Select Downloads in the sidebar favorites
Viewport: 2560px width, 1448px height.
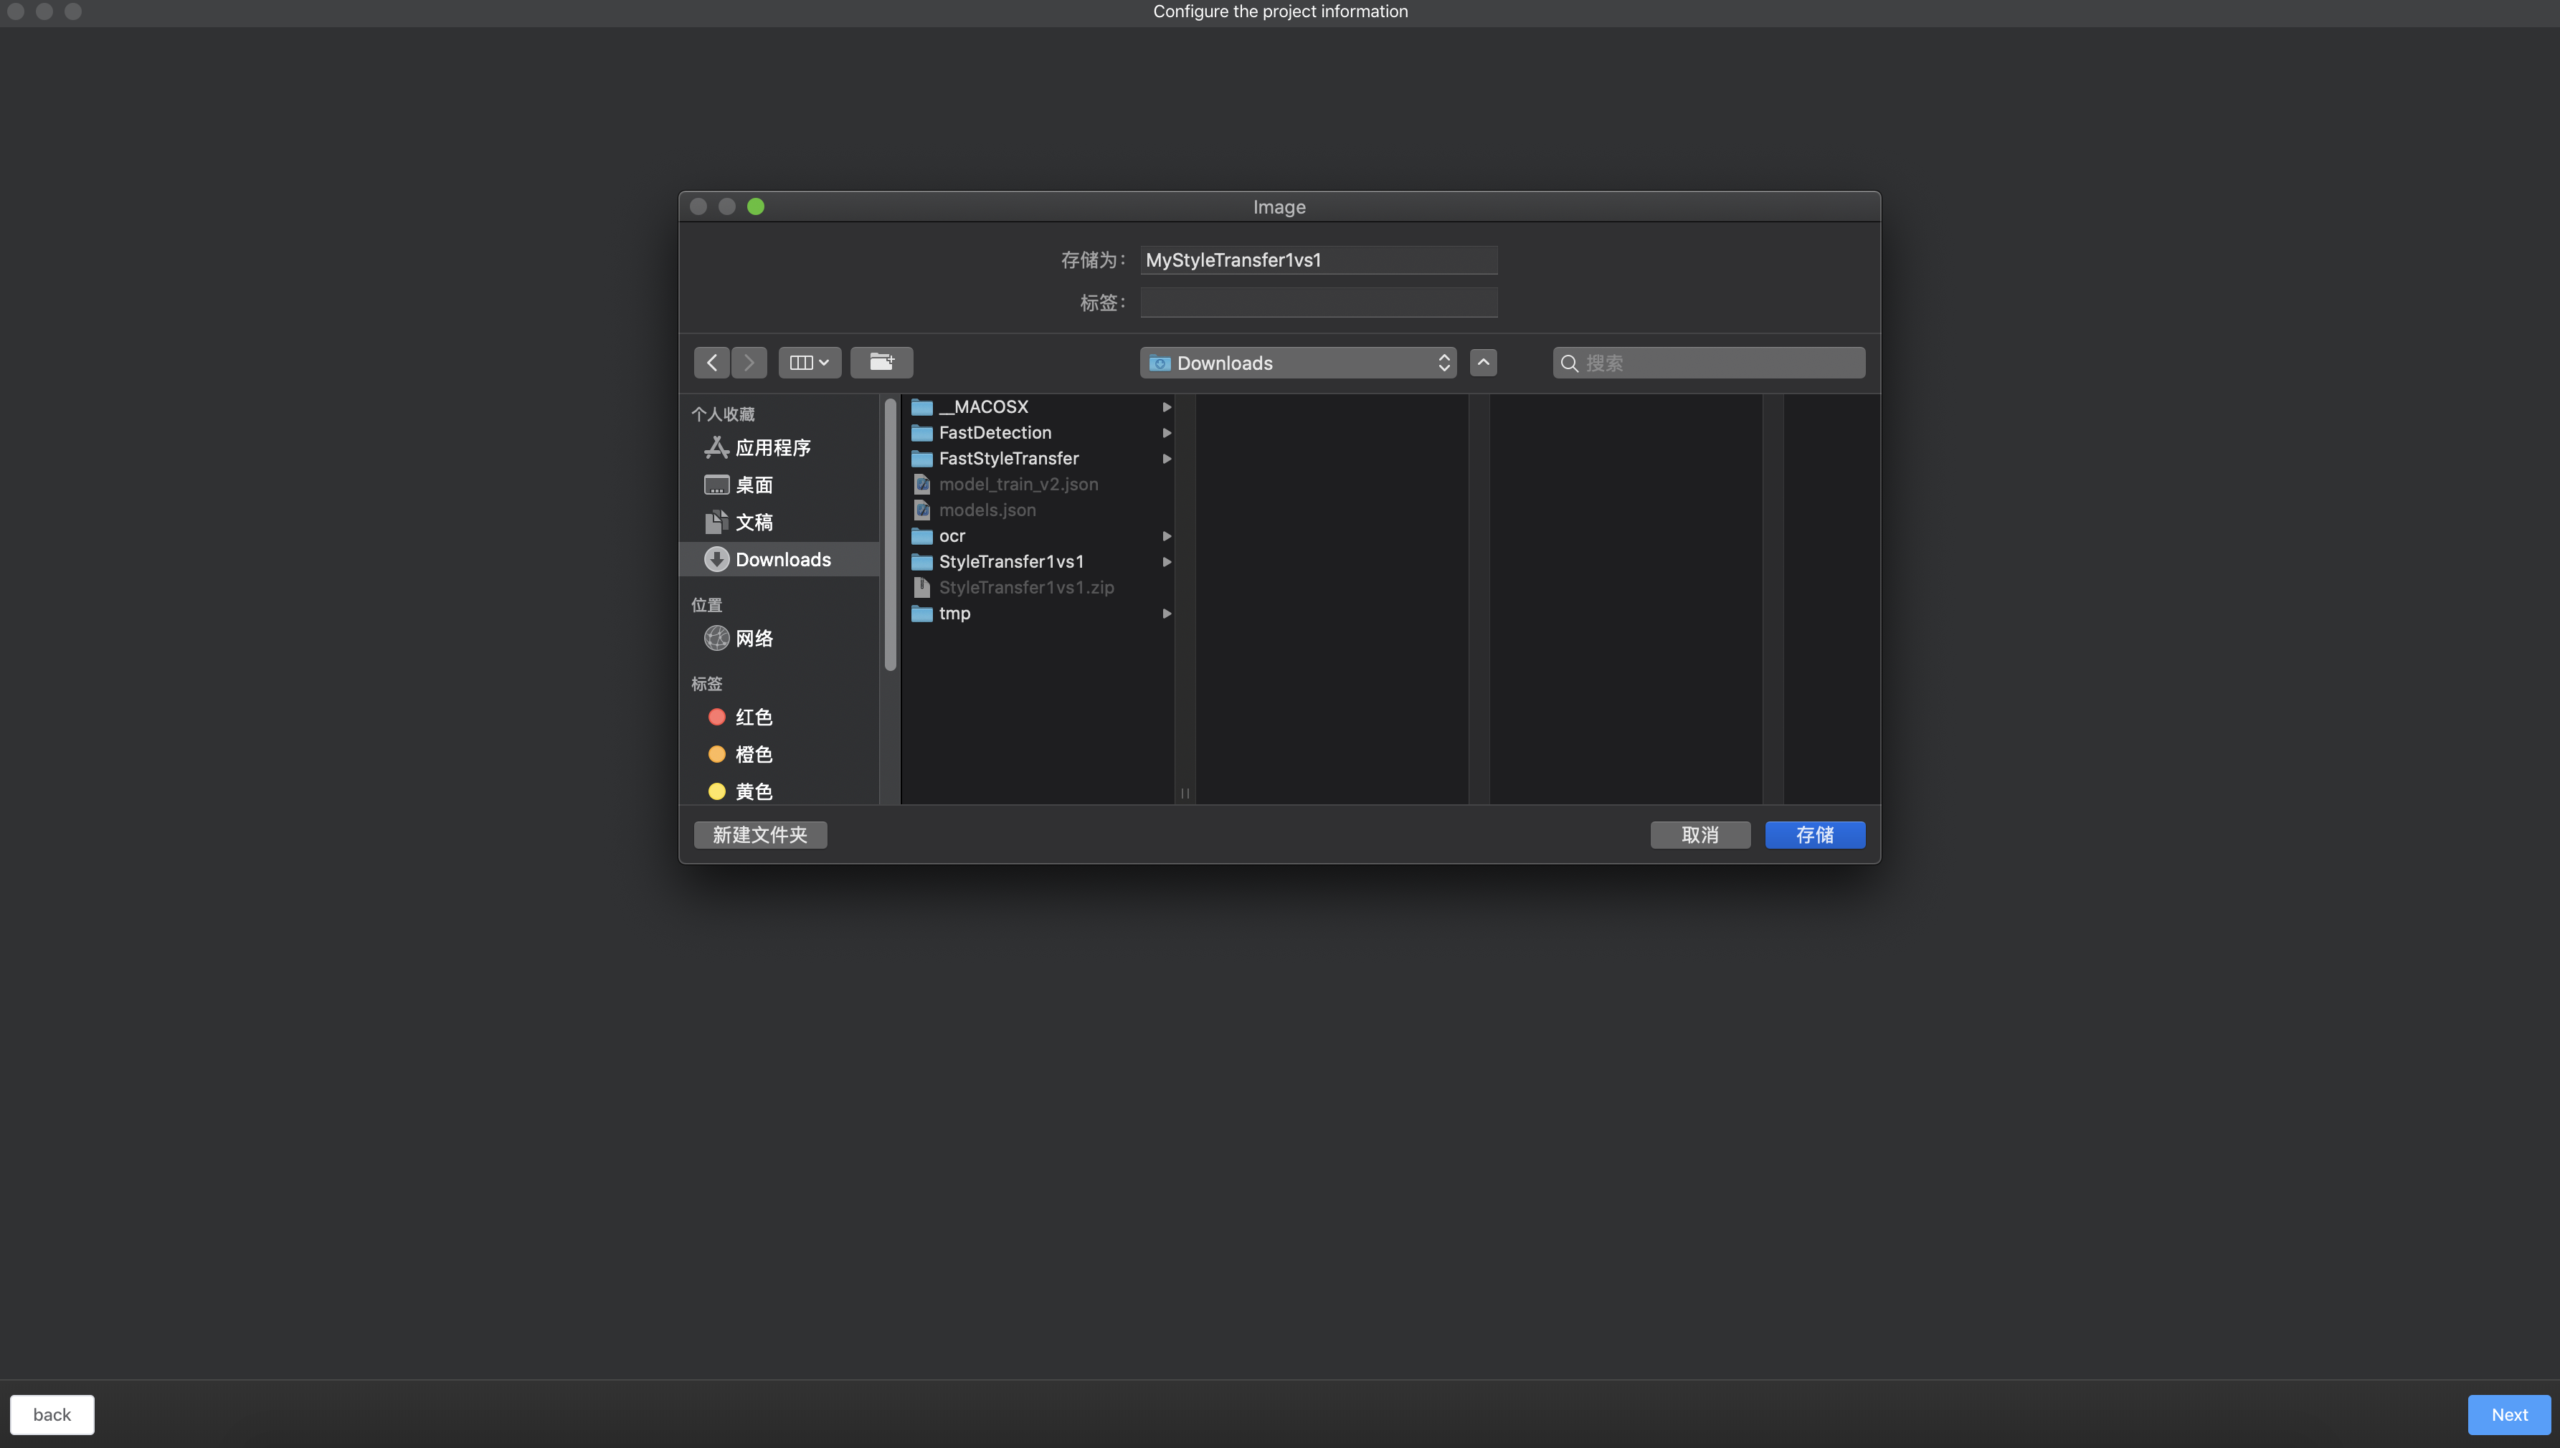782,560
